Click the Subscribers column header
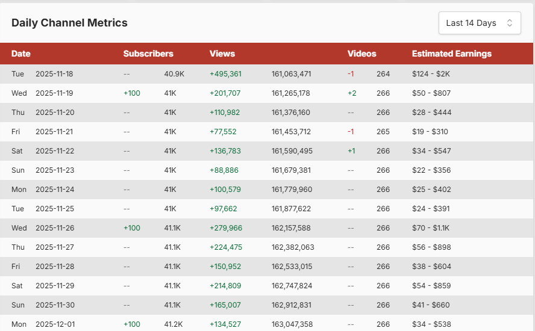The image size is (535, 331). click(x=148, y=54)
